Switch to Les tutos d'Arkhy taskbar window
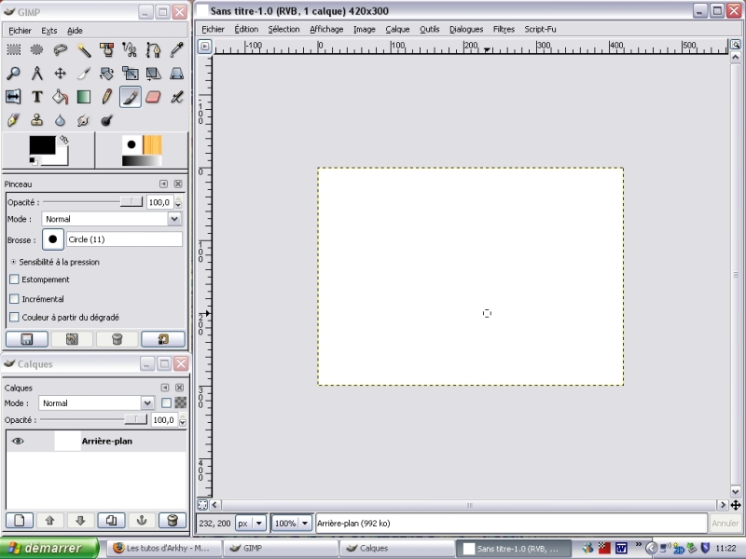This screenshot has width=746, height=559. [x=162, y=548]
